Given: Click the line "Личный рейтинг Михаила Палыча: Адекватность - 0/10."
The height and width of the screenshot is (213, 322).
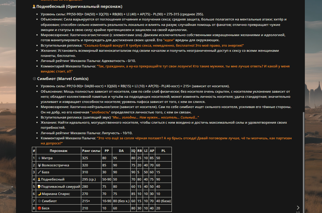Looking at the screenshot, I should point(88,61).
